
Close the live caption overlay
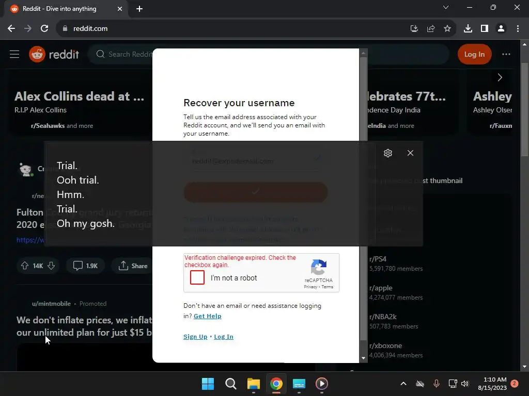(410, 153)
